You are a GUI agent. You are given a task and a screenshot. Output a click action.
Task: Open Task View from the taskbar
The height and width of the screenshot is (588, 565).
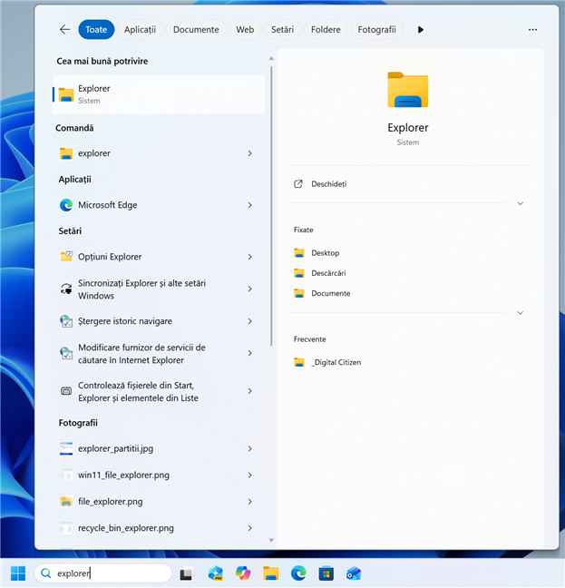[x=187, y=573]
